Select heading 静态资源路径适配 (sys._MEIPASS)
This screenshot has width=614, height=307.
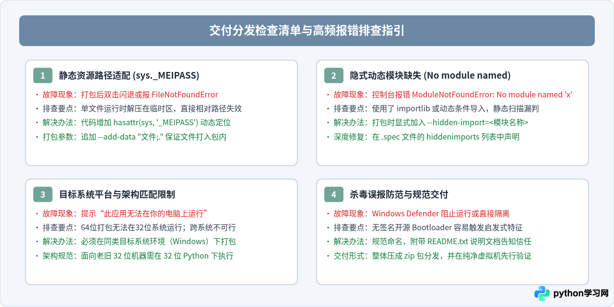click(129, 75)
